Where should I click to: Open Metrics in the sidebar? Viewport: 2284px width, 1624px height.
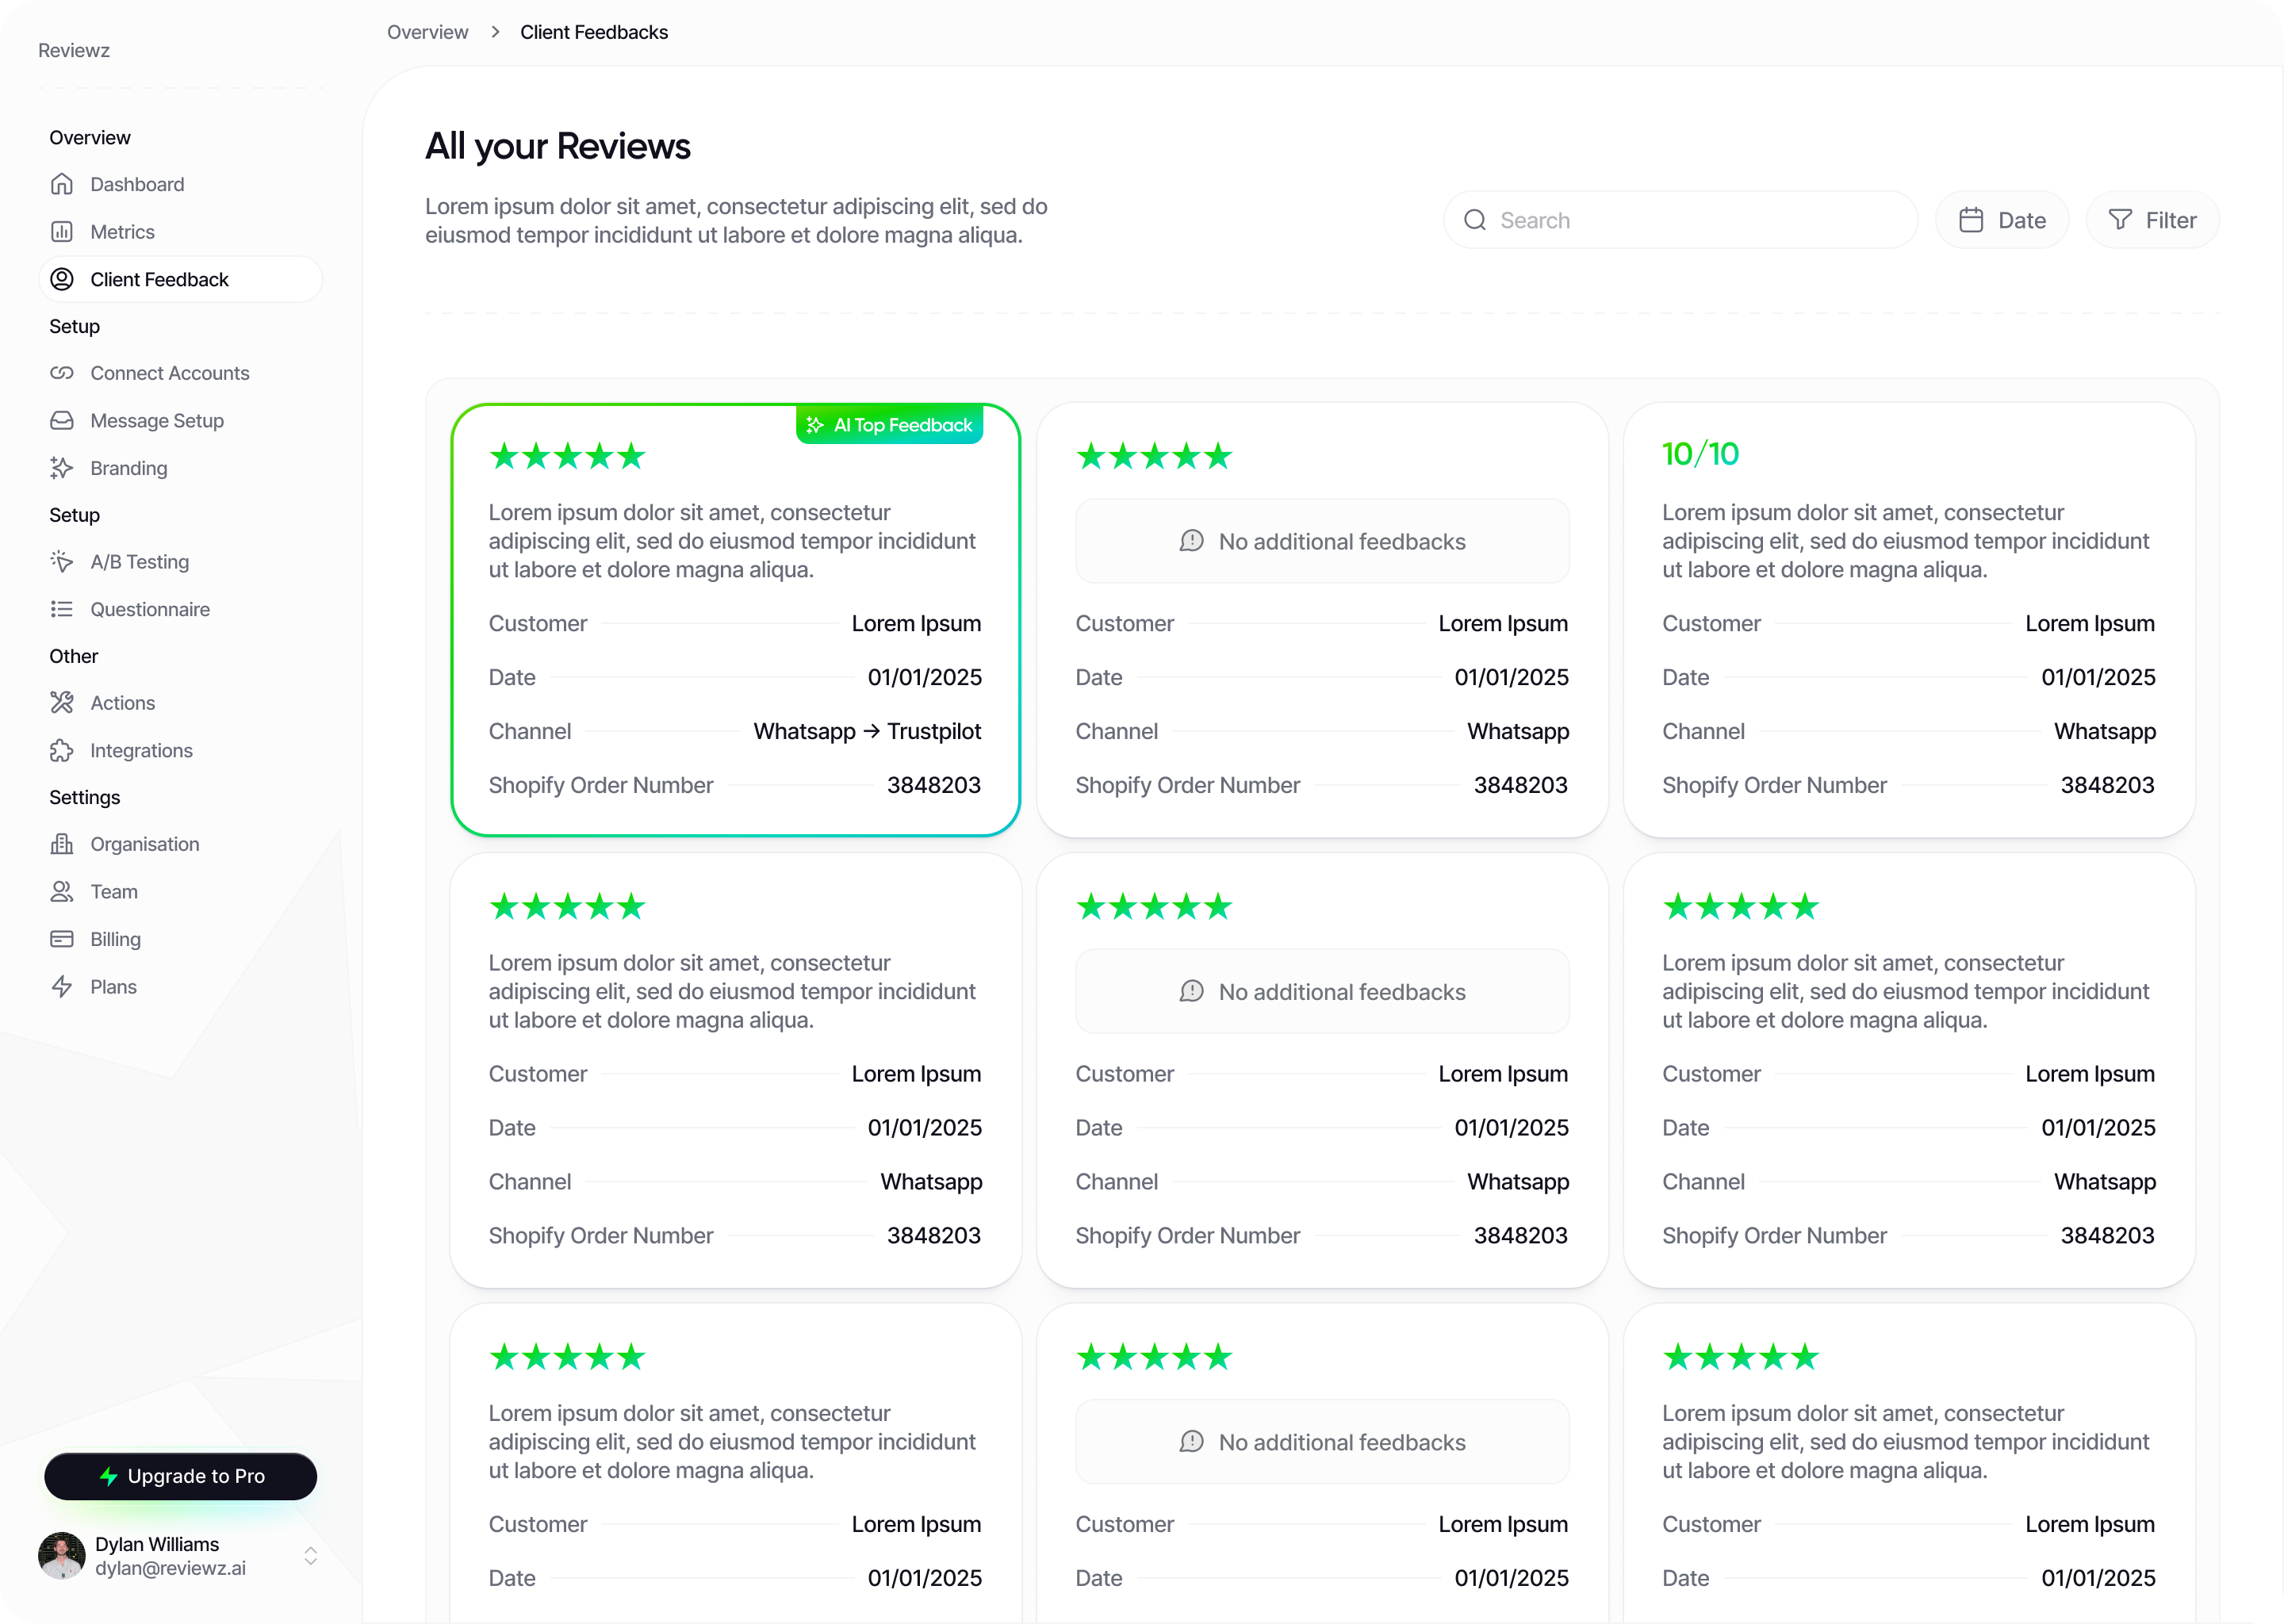(x=180, y=232)
